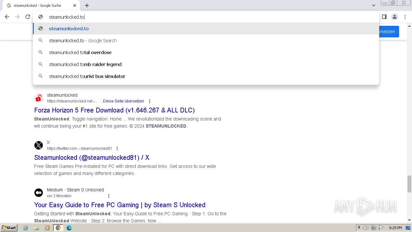The height and width of the screenshot is (232, 412).
Task: Open Forza Horizon 5 Free Download result
Action: point(114,110)
